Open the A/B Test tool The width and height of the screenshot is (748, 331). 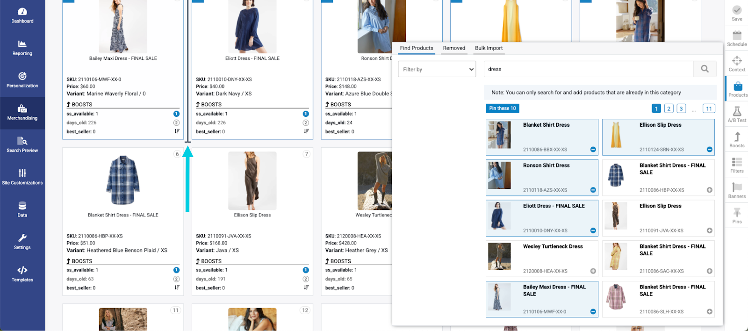737,114
